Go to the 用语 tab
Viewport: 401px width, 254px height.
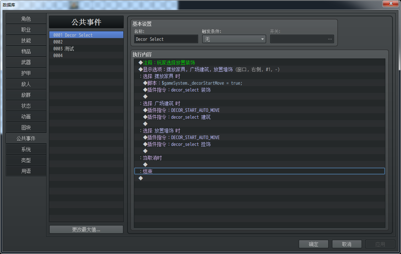26,171
